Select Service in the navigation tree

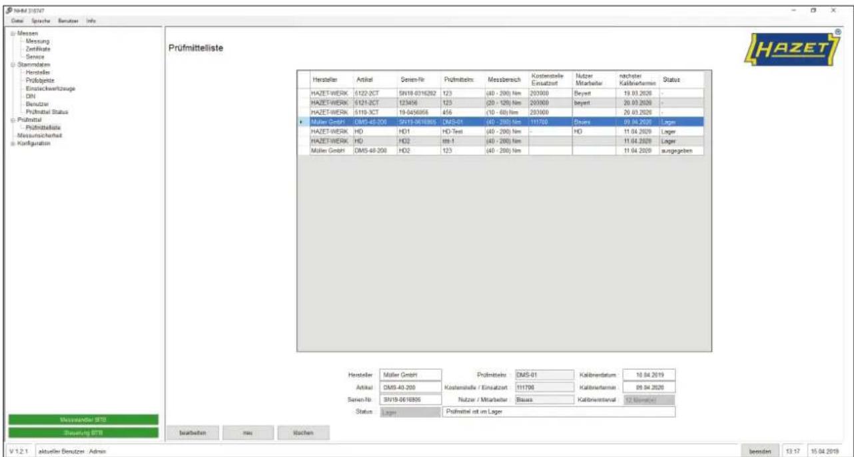click(35, 57)
